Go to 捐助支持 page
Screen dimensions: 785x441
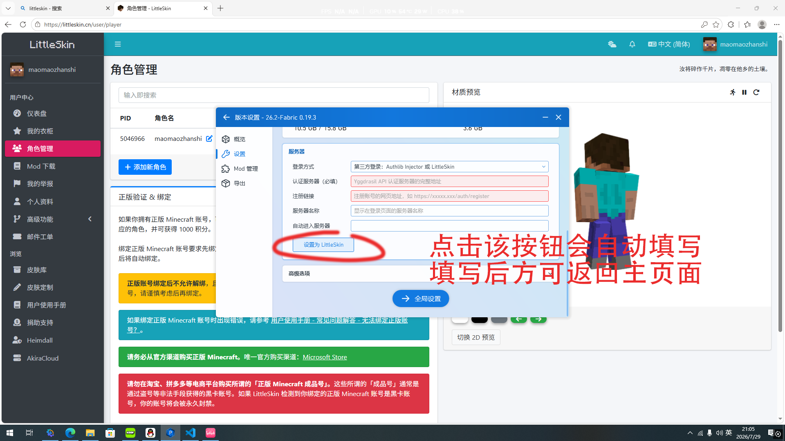(53, 323)
